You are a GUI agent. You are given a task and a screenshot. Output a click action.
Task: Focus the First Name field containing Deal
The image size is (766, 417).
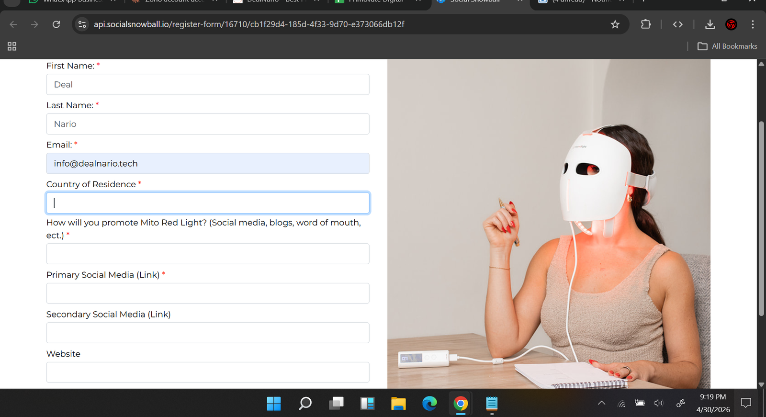point(208,84)
